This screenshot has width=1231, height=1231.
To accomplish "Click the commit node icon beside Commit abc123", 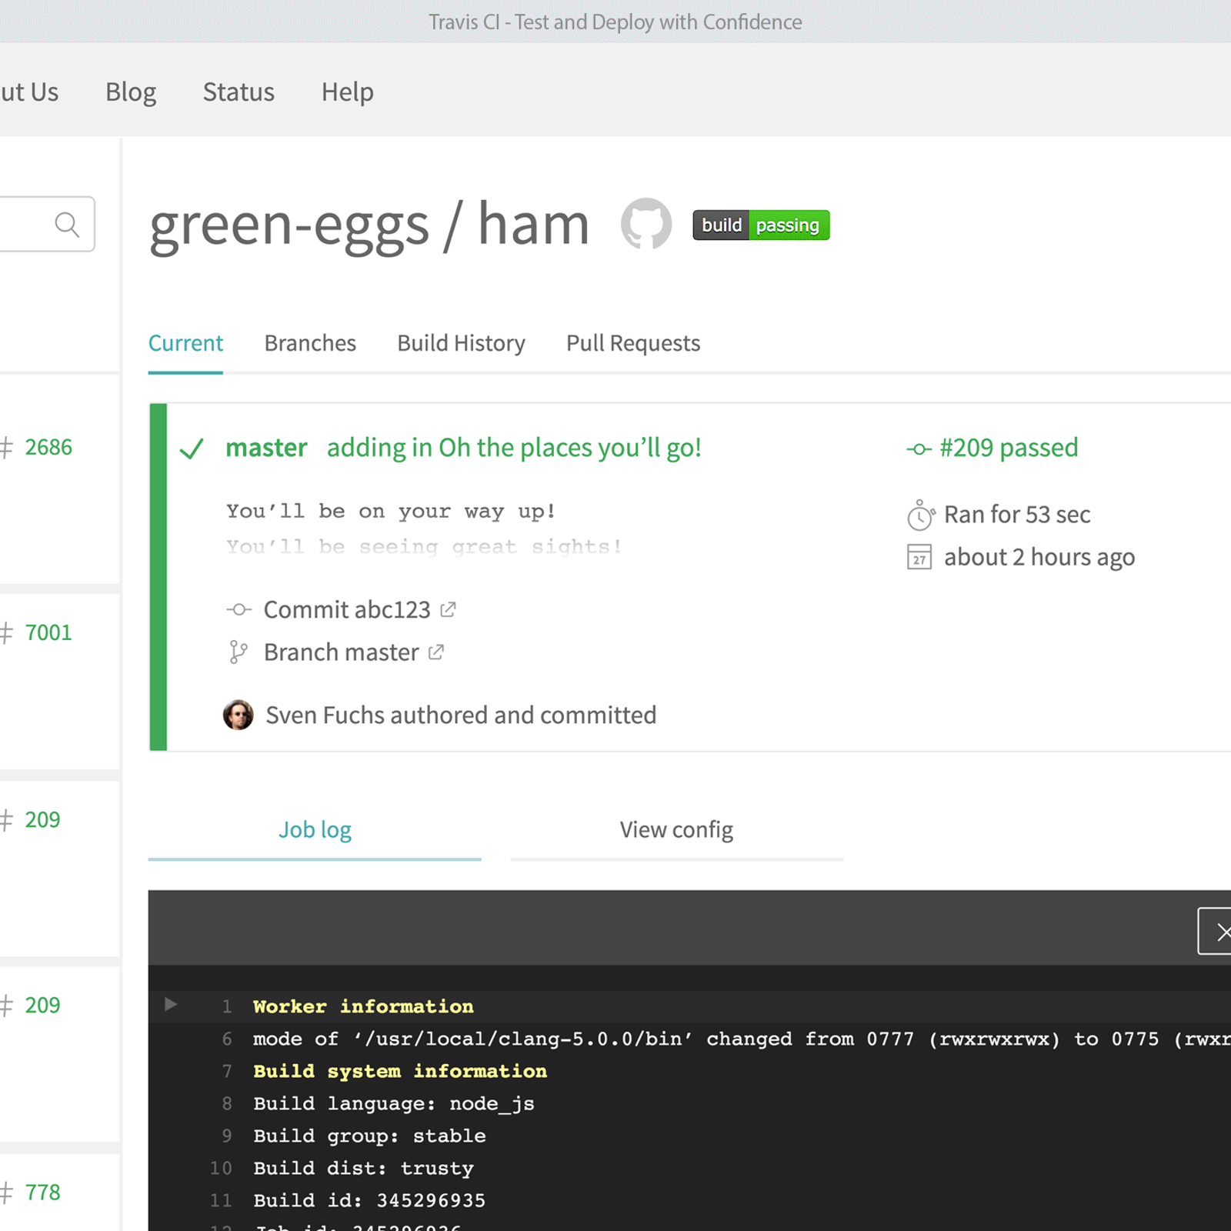I will tap(239, 610).
